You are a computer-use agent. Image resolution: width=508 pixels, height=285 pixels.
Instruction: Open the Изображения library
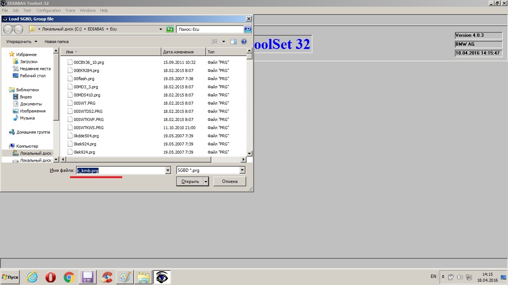click(x=29, y=111)
